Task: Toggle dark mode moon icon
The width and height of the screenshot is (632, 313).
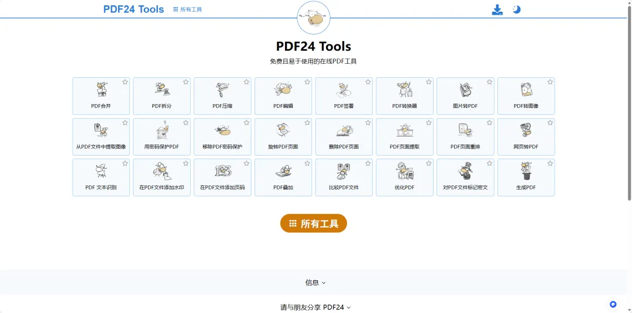Action: click(x=516, y=9)
